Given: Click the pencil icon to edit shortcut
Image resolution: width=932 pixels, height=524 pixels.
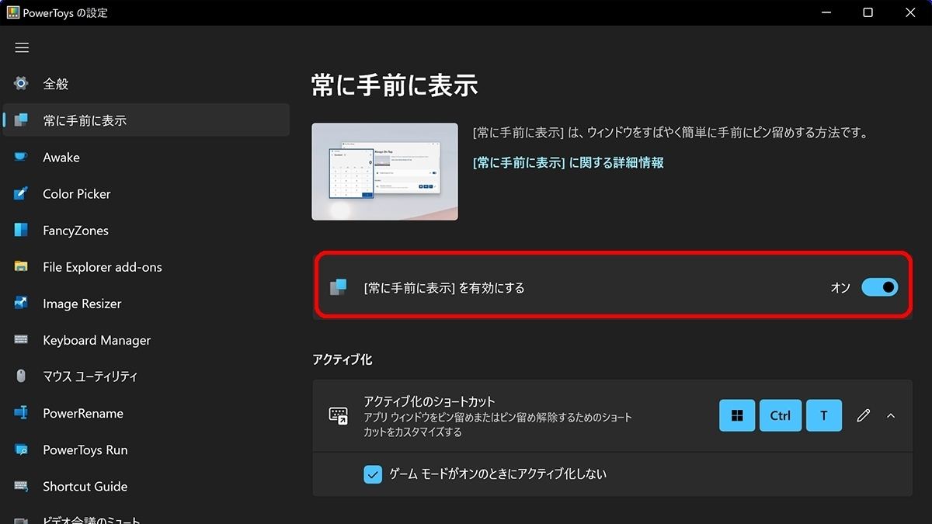Looking at the screenshot, I should pos(863,415).
